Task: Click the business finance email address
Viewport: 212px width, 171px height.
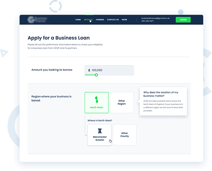Action: pyautogui.click(x=155, y=18)
